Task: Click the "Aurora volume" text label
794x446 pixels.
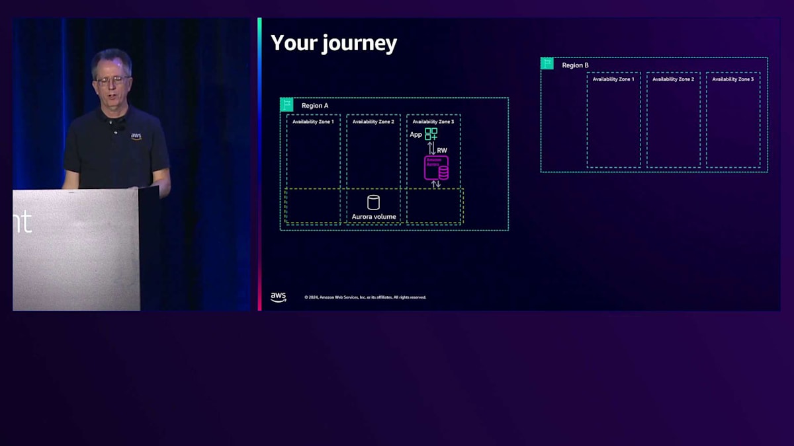Action: pyautogui.click(x=374, y=217)
